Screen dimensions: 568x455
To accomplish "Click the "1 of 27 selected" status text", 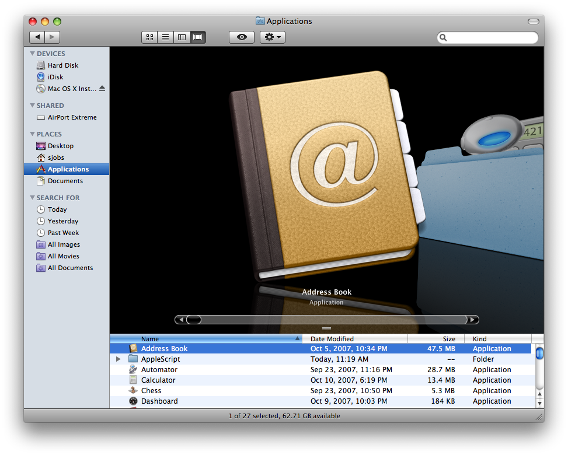I will click(254, 416).
